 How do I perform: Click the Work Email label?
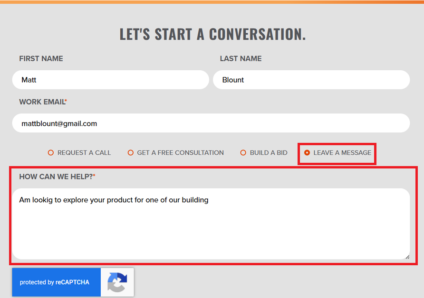click(x=43, y=102)
